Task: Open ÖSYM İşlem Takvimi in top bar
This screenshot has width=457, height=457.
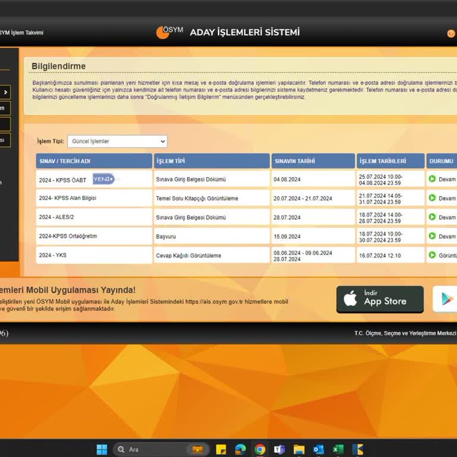Action: (x=21, y=33)
